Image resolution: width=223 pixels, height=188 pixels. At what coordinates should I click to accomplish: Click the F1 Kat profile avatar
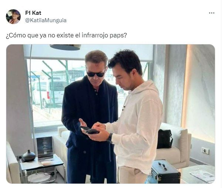click(13, 17)
